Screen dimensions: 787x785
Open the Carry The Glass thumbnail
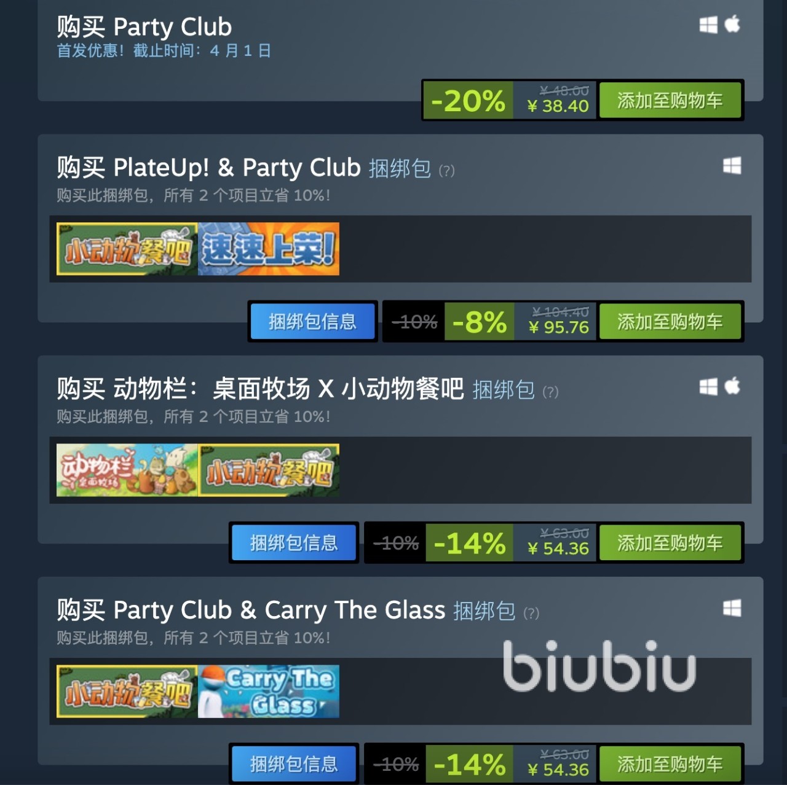click(x=269, y=691)
